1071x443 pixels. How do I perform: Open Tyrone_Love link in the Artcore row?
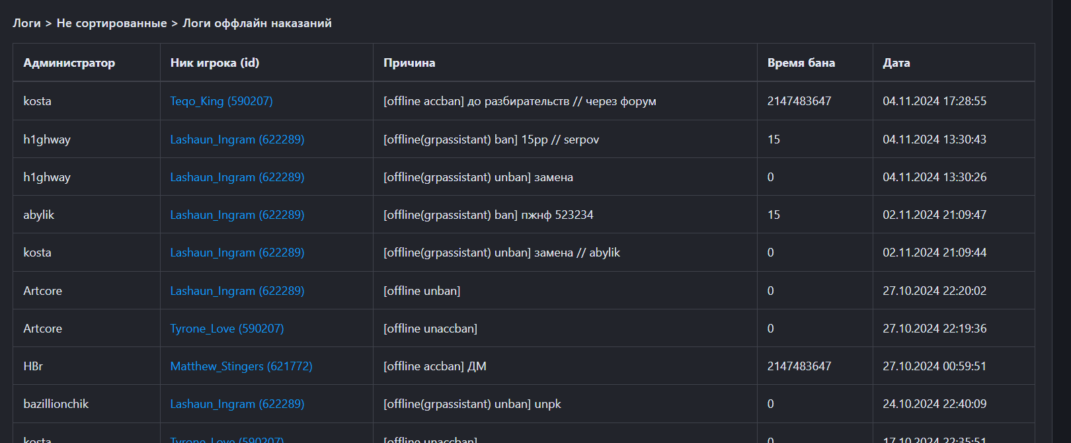point(227,329)
